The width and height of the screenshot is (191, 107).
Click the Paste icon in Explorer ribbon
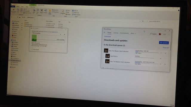tap(21, 10)
